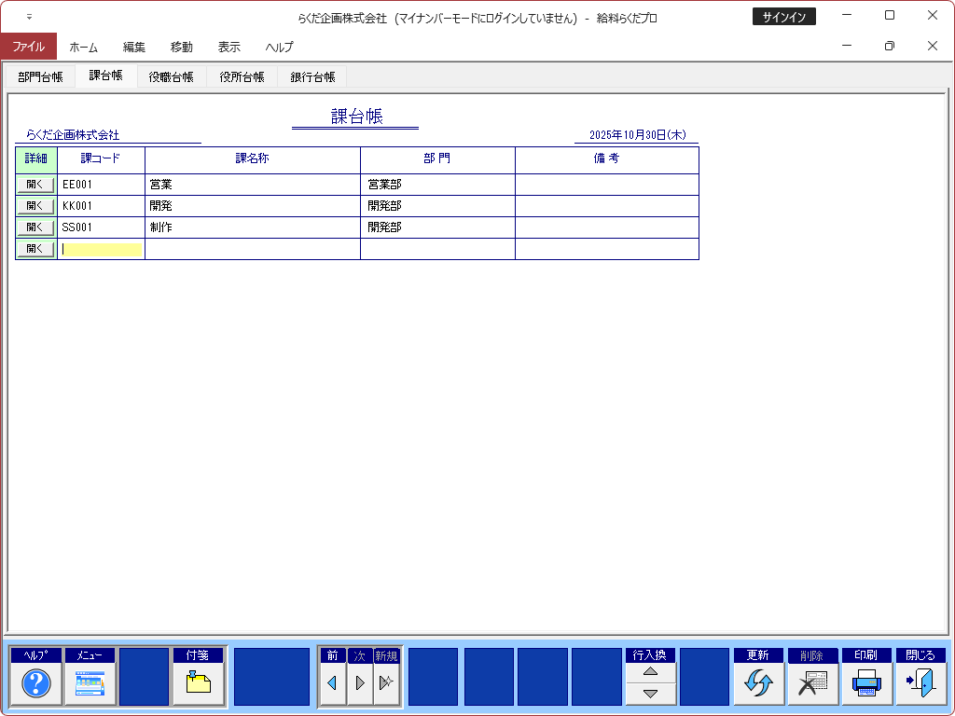The image size is (955, 716).
Task: Click the new record (新規) arrow icon
Action: 386,683
